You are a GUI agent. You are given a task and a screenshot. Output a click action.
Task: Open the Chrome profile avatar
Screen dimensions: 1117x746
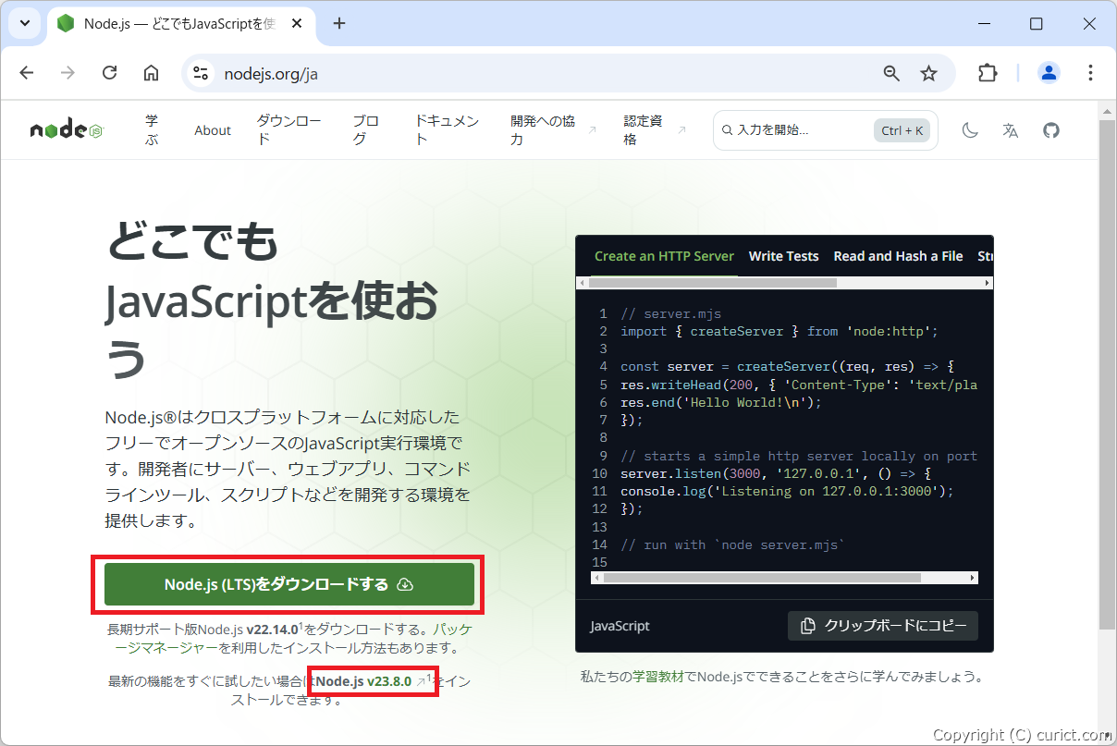(1049, 73)
